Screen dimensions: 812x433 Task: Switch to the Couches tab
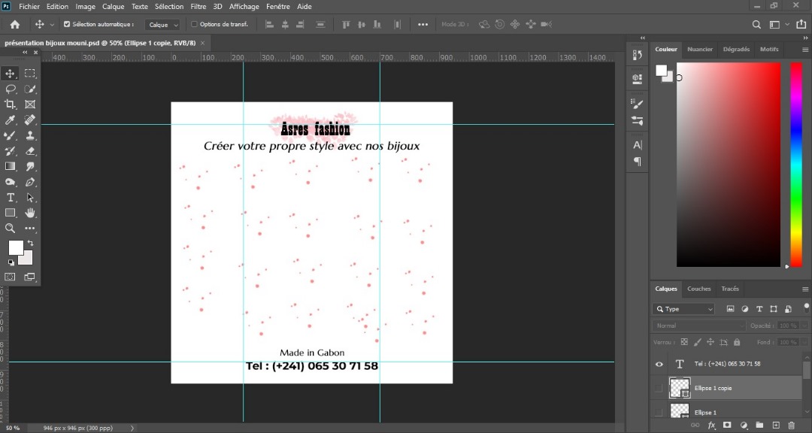click(698, 289)
